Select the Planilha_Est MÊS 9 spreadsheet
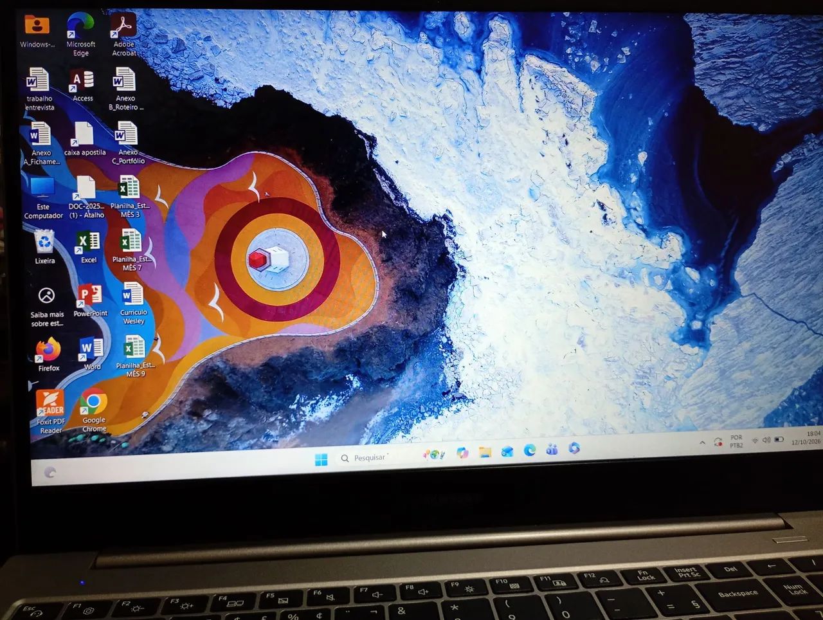This screenshot has height=620, width=823. 135,357
